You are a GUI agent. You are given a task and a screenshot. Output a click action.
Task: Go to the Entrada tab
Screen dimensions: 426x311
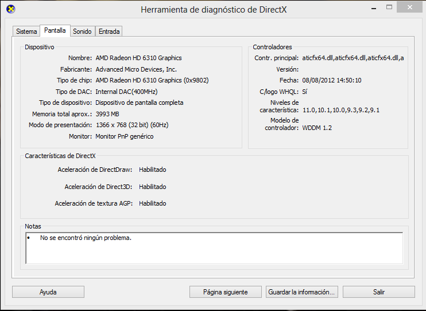pos(109,32)
